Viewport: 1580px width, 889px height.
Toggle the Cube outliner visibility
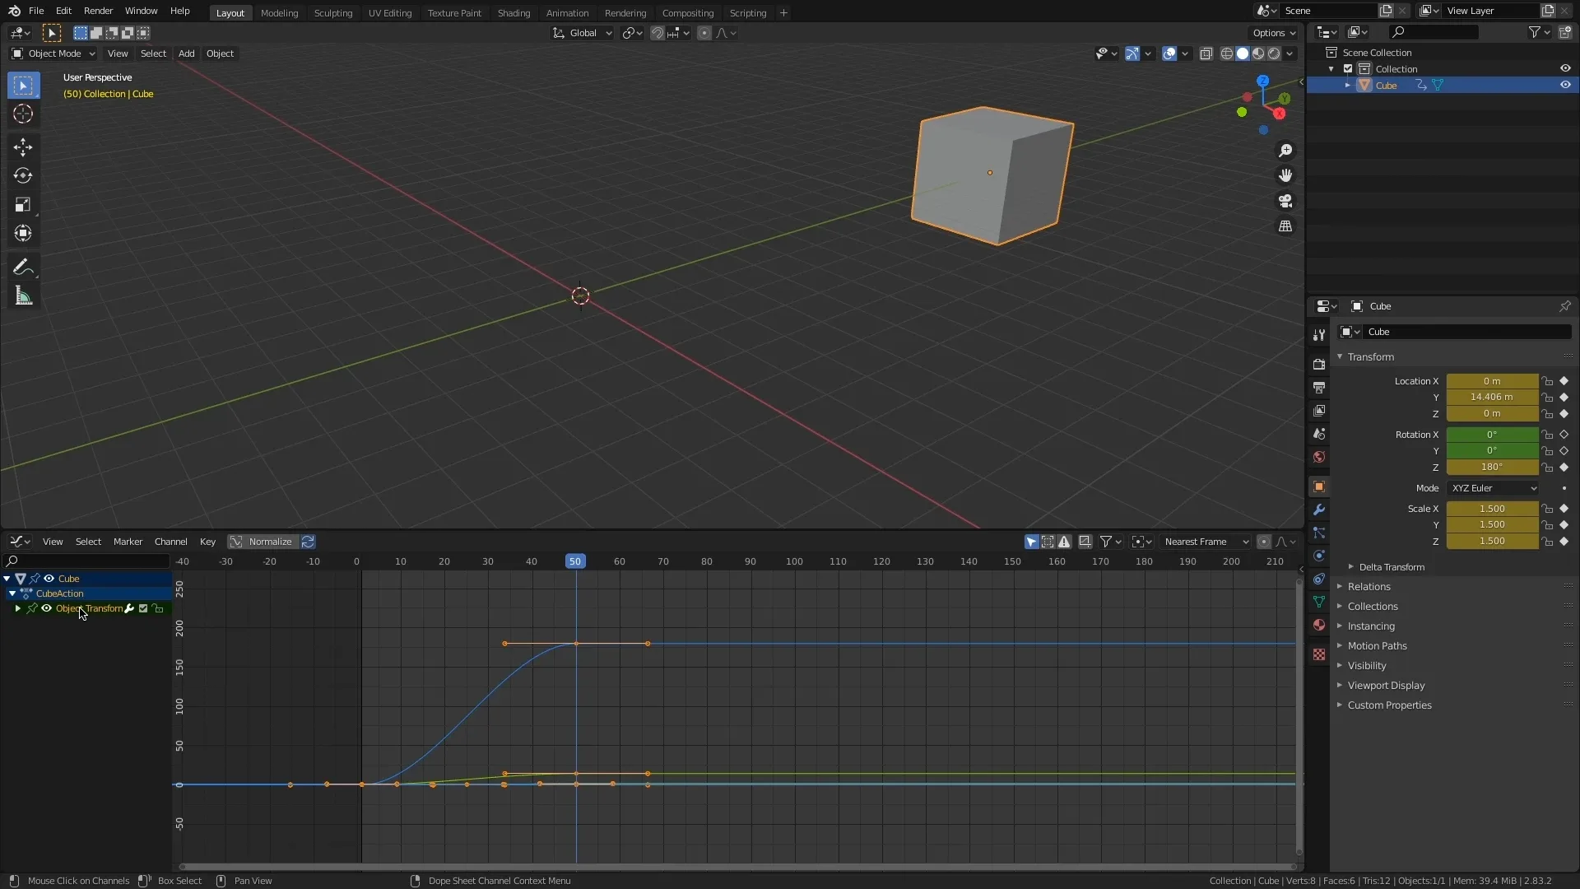[1565, 85]
